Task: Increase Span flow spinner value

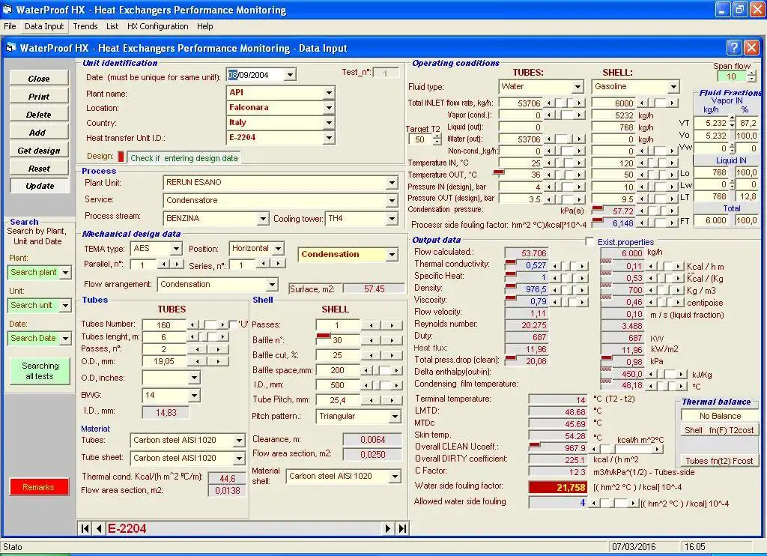Action: point(751,73)
